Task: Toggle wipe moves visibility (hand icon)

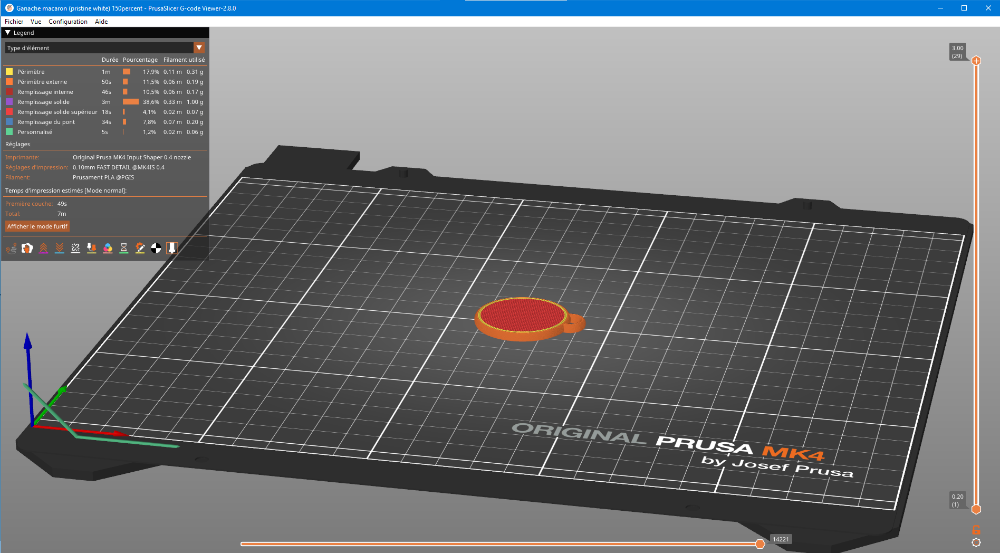Action: (x=27, y=248)
